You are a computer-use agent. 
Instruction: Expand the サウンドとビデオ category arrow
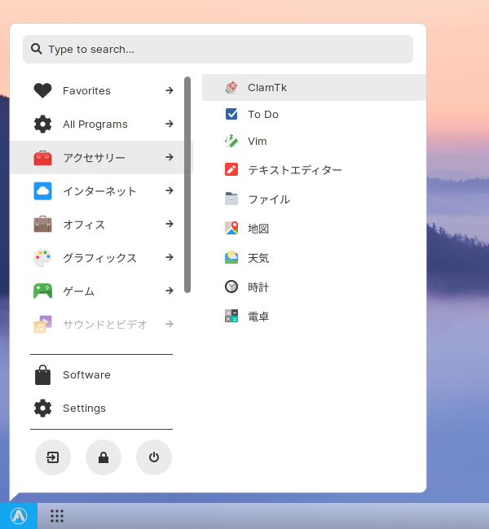(x=170, y=324)
